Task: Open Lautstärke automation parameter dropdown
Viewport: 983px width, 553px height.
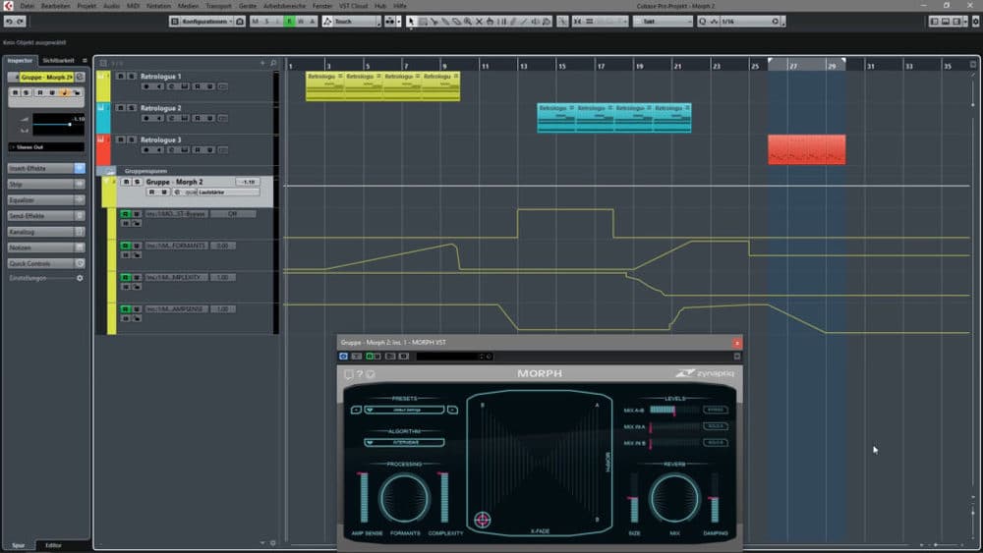Action: point(229,193)
